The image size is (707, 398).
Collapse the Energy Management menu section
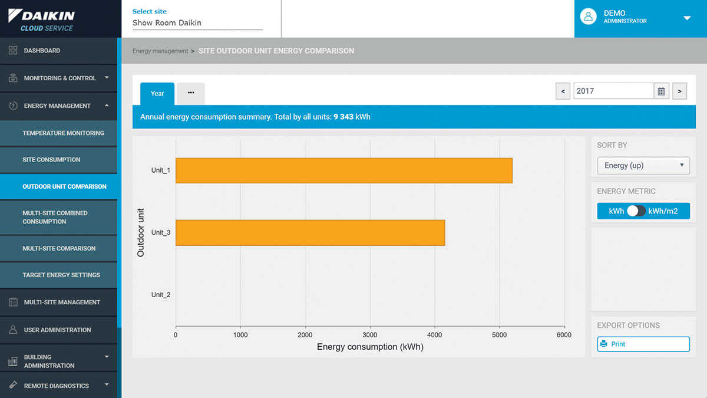107,106
